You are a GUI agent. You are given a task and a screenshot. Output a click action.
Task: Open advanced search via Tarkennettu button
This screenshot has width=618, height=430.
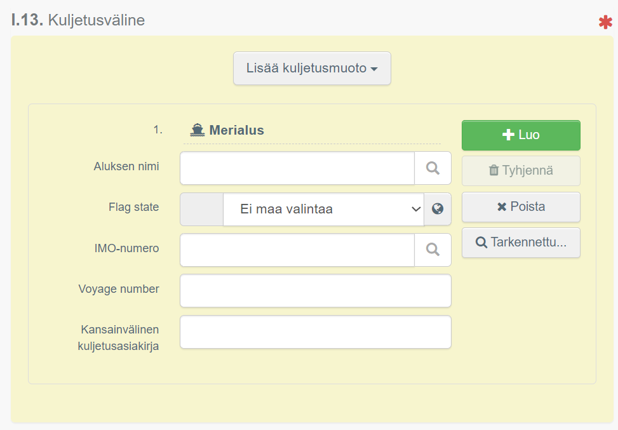tap(520, 243)
